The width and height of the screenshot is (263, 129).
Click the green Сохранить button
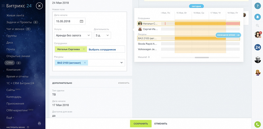(x=141, y=124)
